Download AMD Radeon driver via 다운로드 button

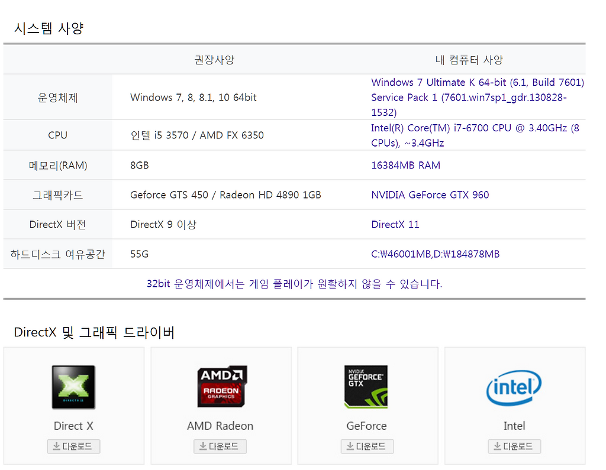(x=220, y=446)
